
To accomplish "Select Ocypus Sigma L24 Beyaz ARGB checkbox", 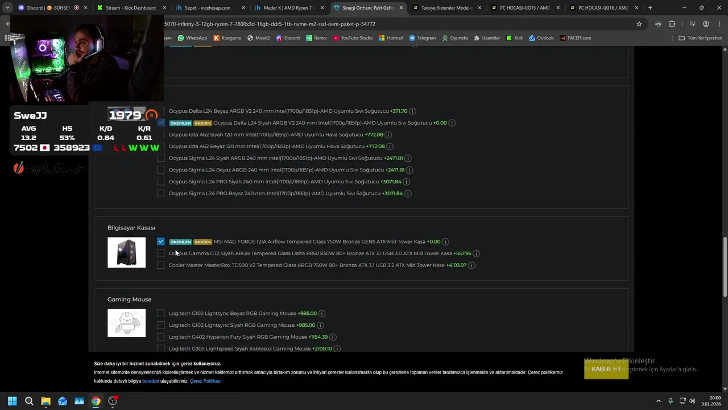I will [x=161, y=170].
